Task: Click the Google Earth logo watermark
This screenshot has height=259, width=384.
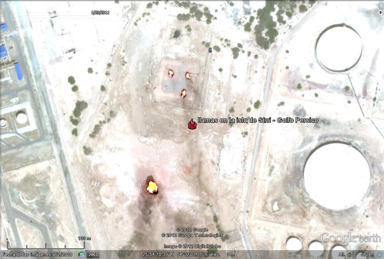Action: coord(350,238)
